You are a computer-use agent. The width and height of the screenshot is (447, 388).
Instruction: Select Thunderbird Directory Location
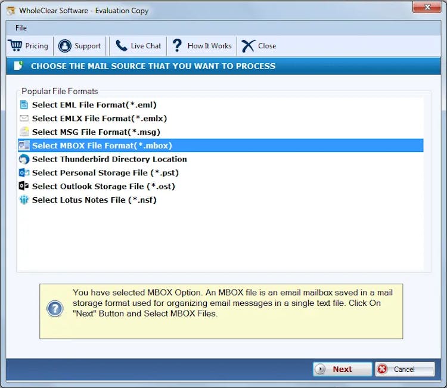tap(110, 159)
